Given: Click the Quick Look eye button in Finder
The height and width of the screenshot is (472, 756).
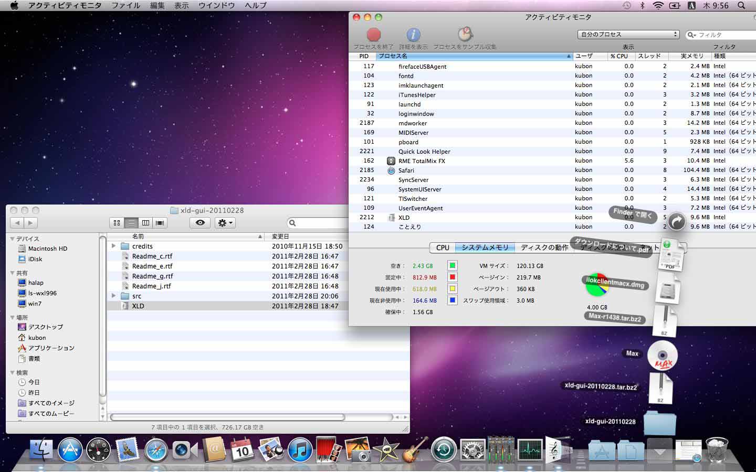Looking at the screenshot, I should [x=200, y=223].
